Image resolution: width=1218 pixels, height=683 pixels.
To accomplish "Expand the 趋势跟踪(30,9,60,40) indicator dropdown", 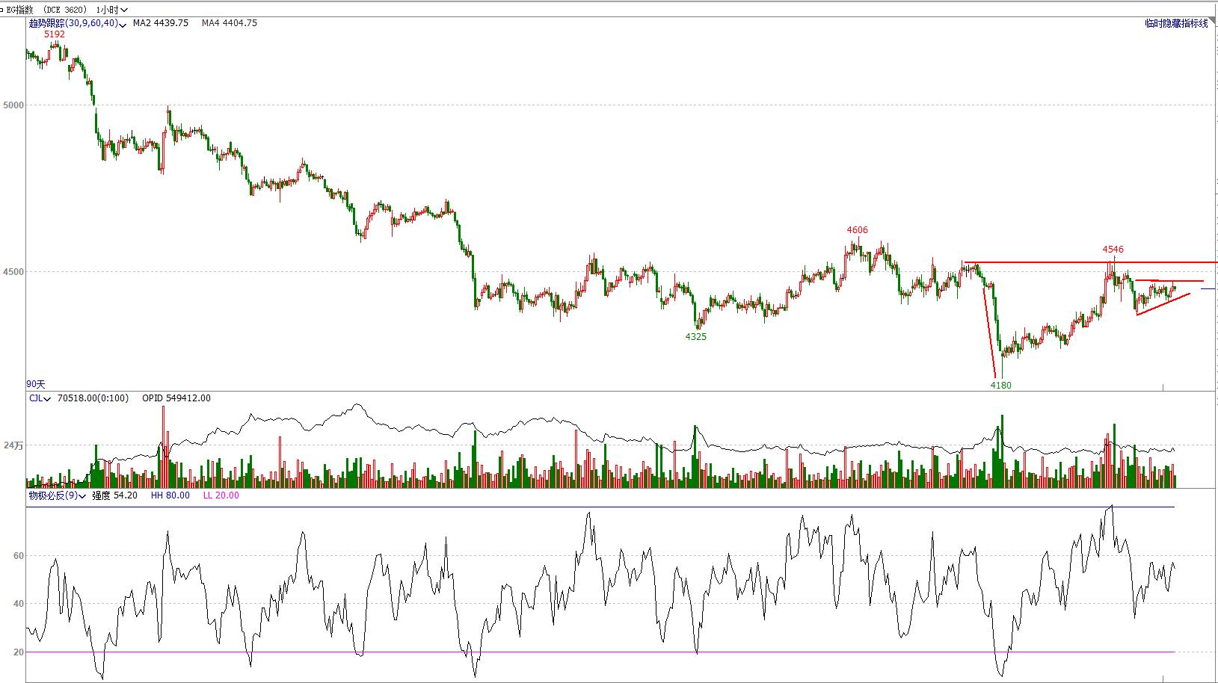I will pyautogui.click(x=76, y=23).
